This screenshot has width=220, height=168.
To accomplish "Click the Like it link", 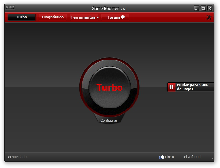I will (170, 157).
